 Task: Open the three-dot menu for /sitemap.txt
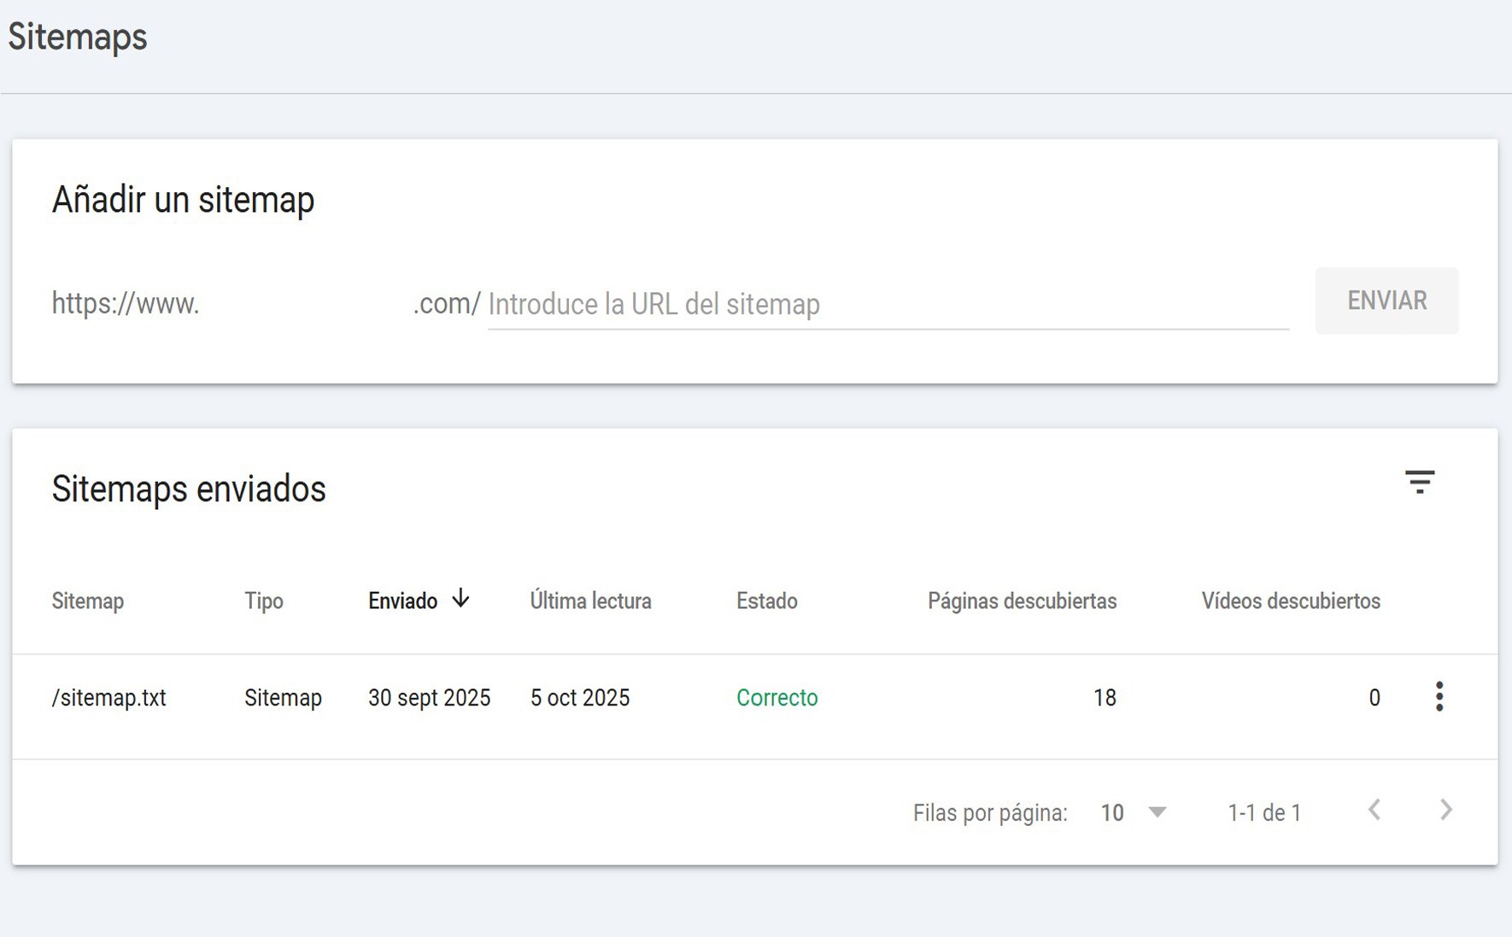[1439, 697]
